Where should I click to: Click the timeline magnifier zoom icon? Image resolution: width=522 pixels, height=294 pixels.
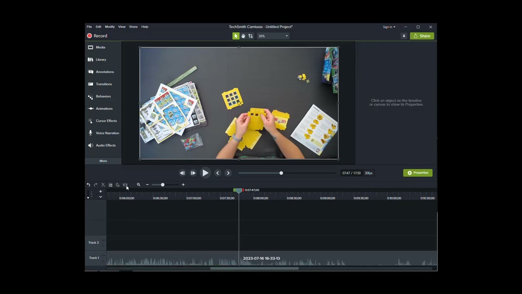(x=139, y=185)
